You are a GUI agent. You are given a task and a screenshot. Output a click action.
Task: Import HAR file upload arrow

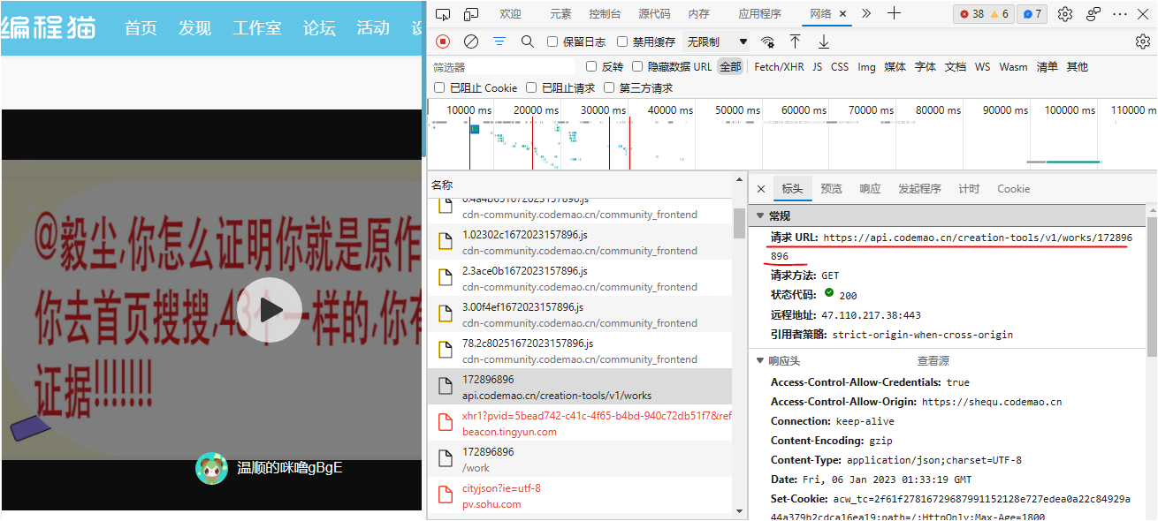click(x=795, y=42)
